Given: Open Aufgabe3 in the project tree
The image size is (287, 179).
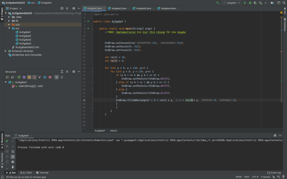Looking at the screenshot, I should (25, 40).
